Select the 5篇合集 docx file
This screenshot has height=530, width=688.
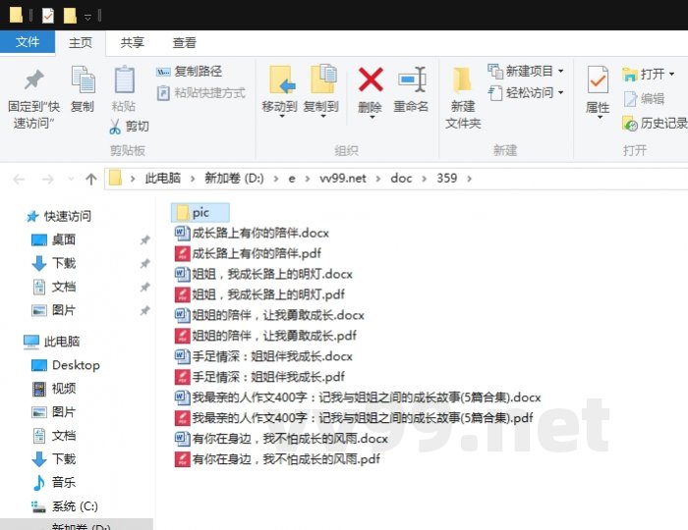click(358, 397)
